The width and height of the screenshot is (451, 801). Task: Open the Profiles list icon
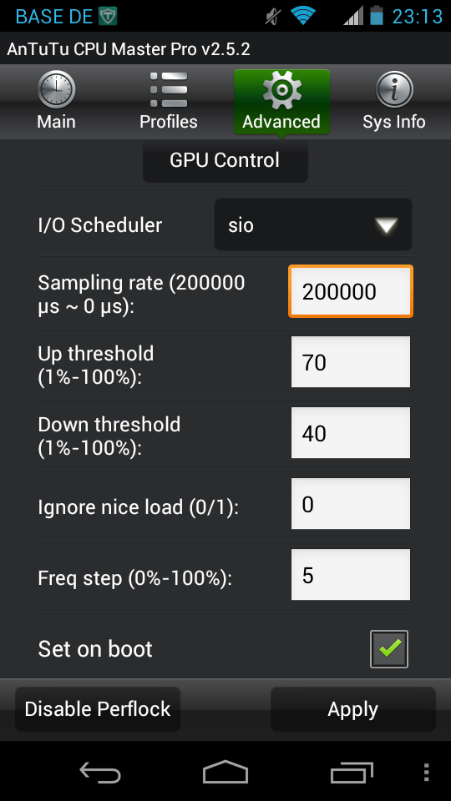click(169, 90)
